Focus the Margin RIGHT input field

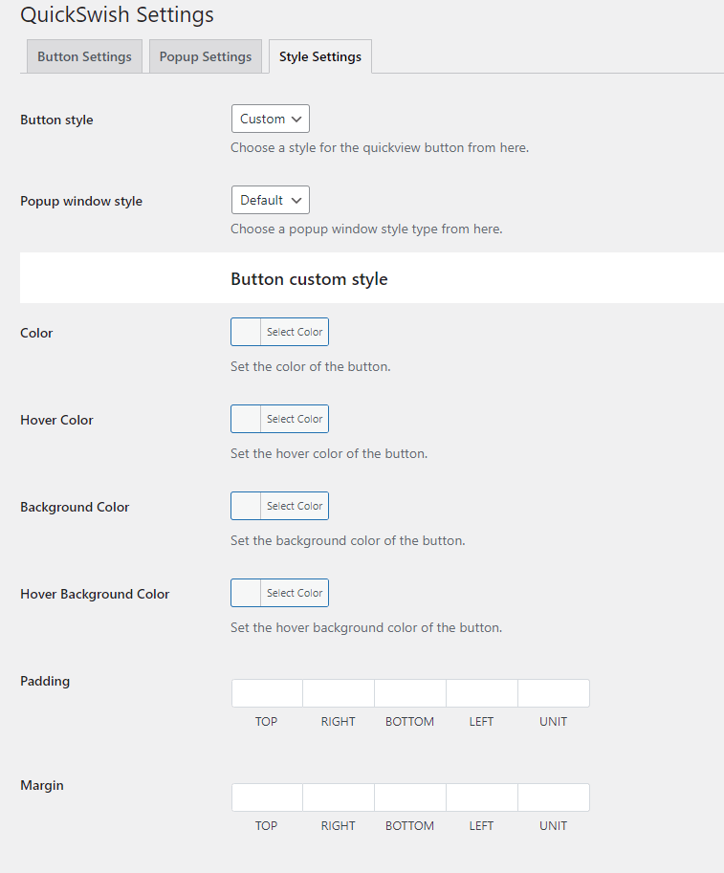coord(339,797)
